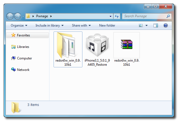Open the Share with menu
178x121 pixels.
[81, 25]
